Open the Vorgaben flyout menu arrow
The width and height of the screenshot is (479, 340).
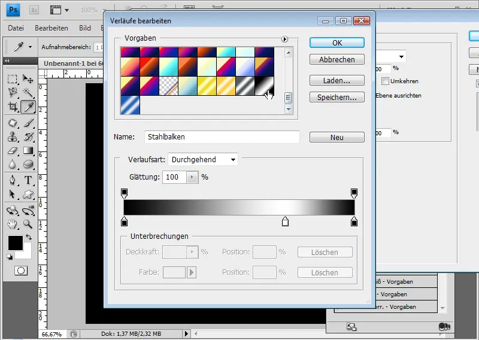click(x=285, y=39)
